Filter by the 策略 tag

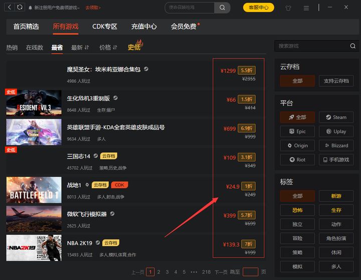click(297, 252)
